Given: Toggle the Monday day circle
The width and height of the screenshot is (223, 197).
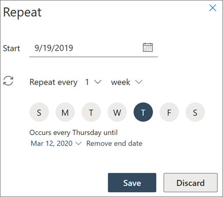Looking at the screenshot, I should click(x=65, y=112).
